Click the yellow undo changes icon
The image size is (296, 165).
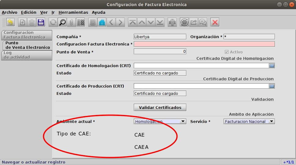10,23
